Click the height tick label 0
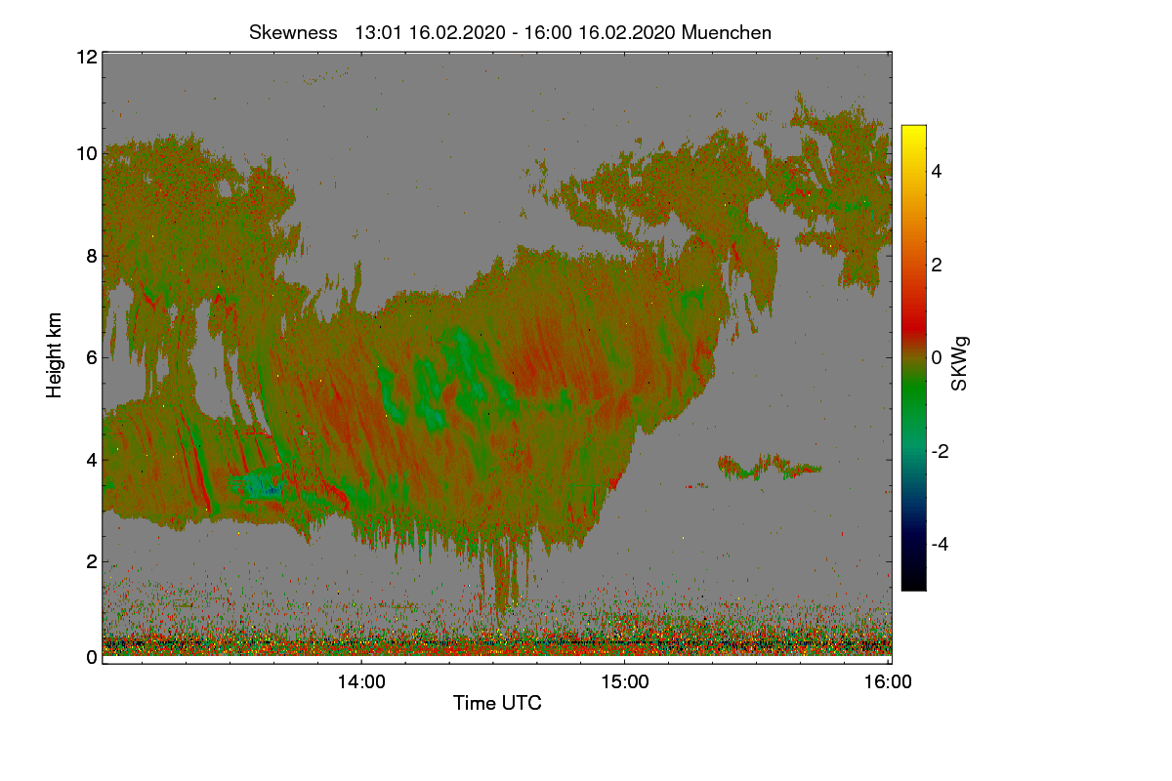Viewport: 1172px width, 781px height. (92, 657)
